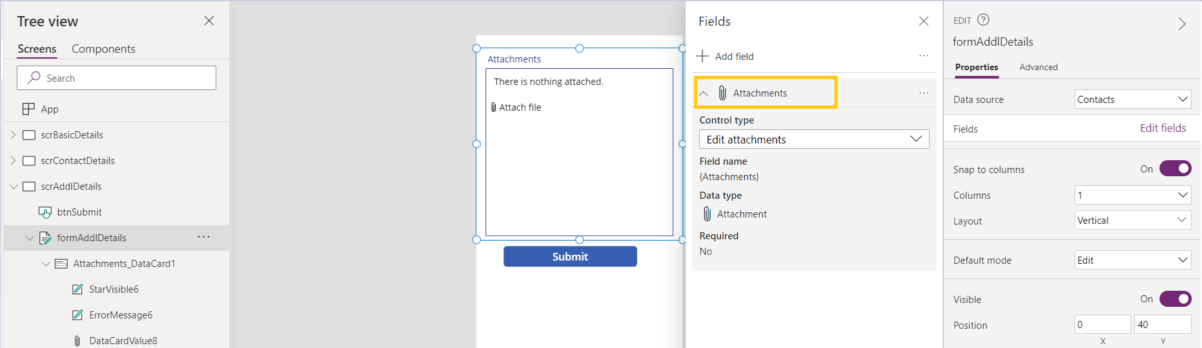Screen dimensions: 1202x348
Task: Toggle the Visible switch off
Action: click(x=1176, y=299)
